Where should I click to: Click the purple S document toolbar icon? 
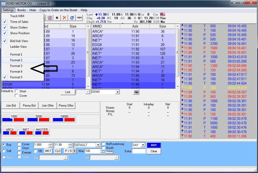tap(50, 18)
